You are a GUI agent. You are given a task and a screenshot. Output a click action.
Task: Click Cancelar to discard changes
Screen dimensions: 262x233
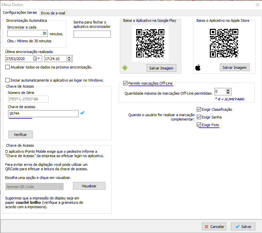[x=214, y=227]
